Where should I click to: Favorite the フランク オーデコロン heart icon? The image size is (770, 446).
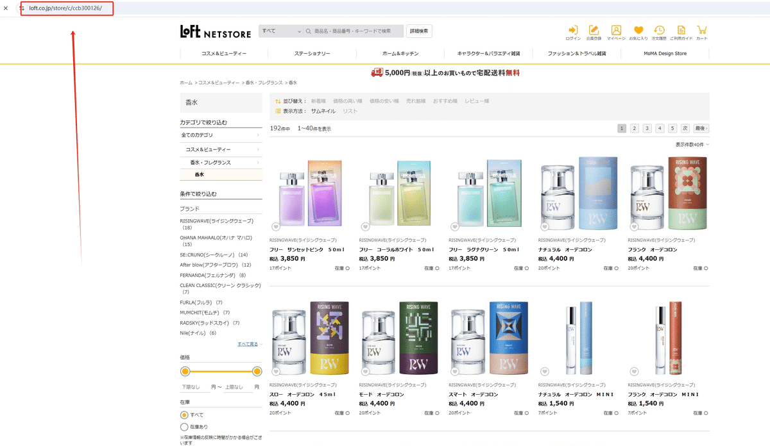(634, 226)
